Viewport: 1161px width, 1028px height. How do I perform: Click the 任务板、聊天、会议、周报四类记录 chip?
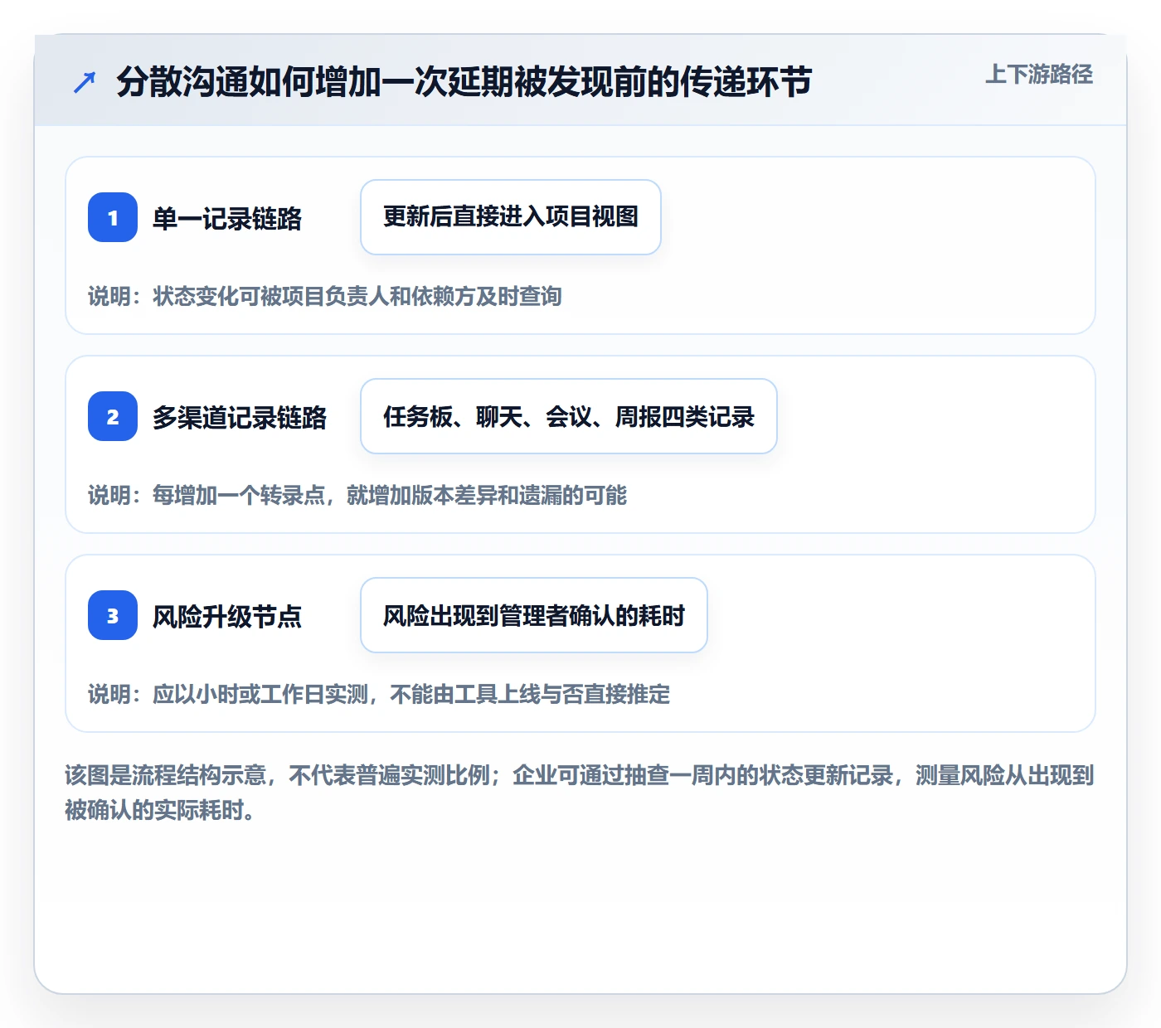(x=569, y=416)
